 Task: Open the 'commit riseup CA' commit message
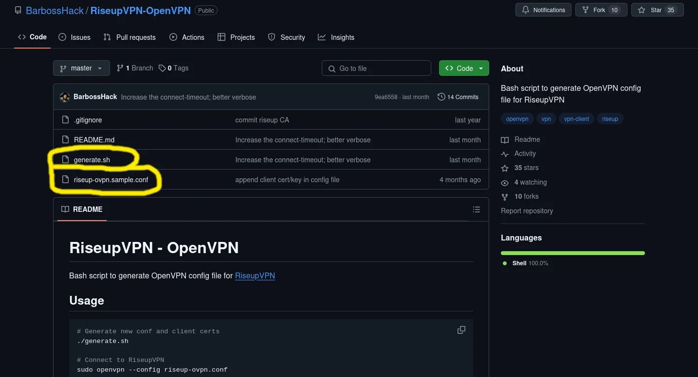click(262, 120)
